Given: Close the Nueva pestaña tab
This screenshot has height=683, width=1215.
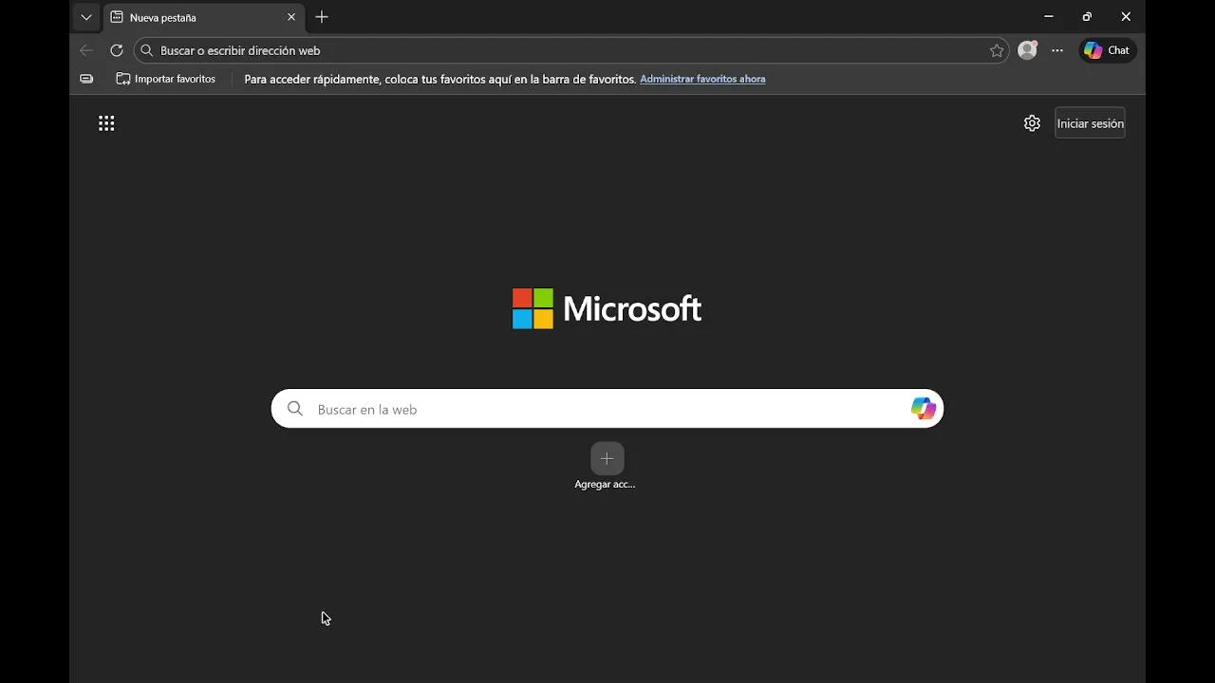Looking at the screenshot, I should (291, 17).
